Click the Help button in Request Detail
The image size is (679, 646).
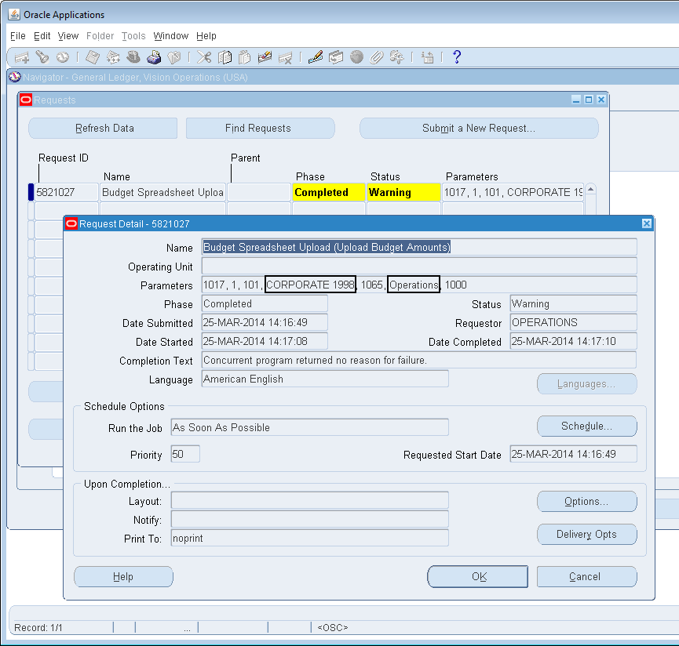click(x=123, y=576)
